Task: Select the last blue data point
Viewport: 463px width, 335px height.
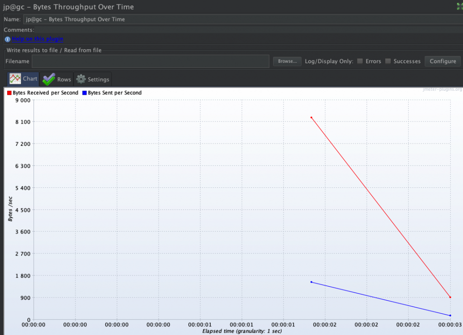Action: click(450, 315)
